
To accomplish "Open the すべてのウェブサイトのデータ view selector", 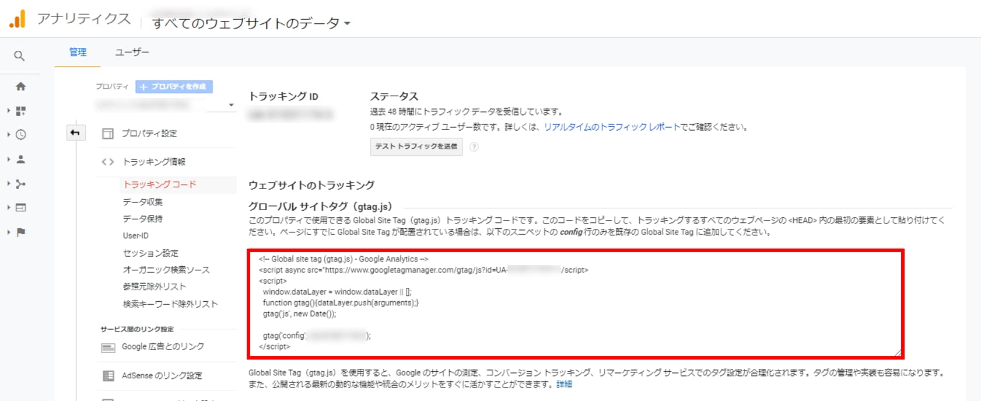I will click(x=251, y=23).
